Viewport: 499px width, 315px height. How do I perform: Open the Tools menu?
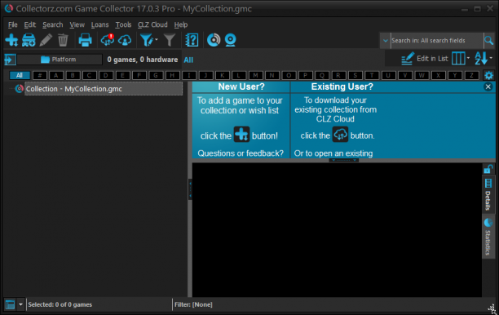[x=123, y=24]
